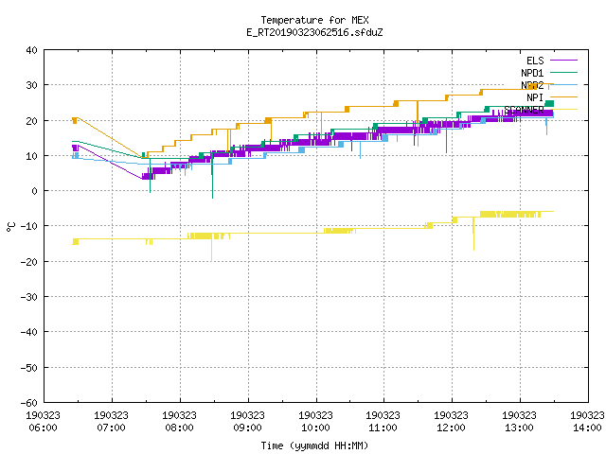
Task: Click the x-axis tick label 06:00
Action: pyautogui.click(x=43, y=428)
